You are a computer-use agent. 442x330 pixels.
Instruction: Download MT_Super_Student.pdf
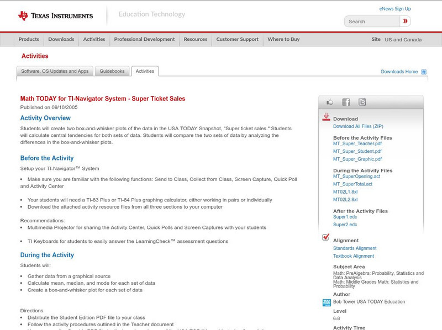(357, 151)
